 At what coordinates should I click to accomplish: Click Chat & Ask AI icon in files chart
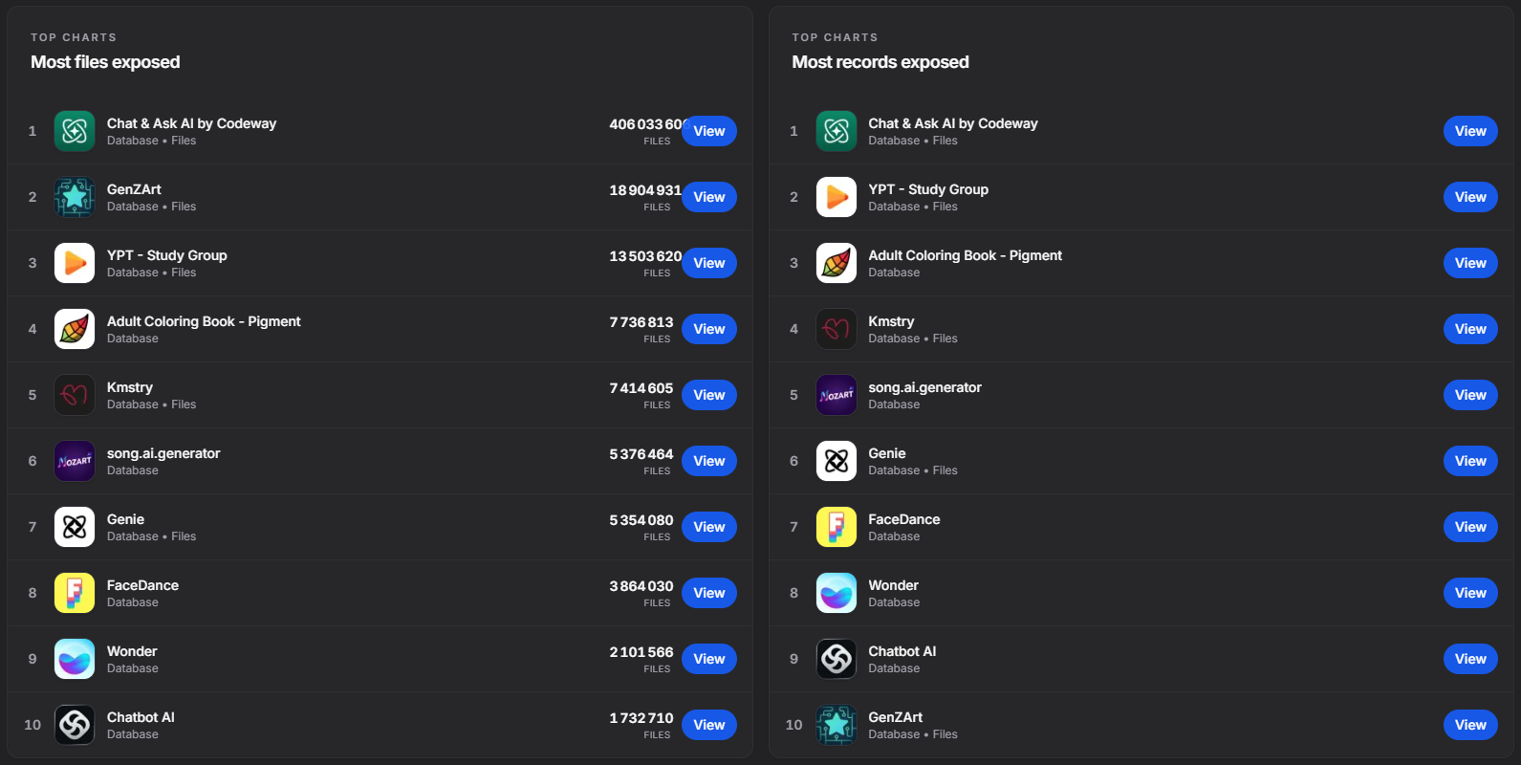(x=75, y=131)
